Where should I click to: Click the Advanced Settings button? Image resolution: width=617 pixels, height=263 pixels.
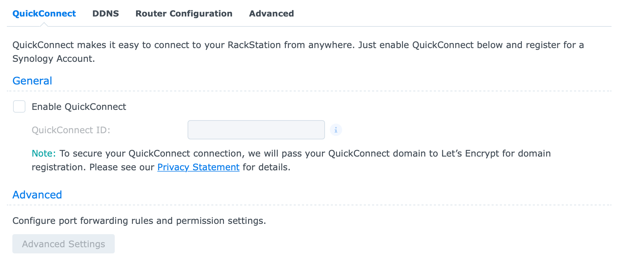[x=64, y=244]
